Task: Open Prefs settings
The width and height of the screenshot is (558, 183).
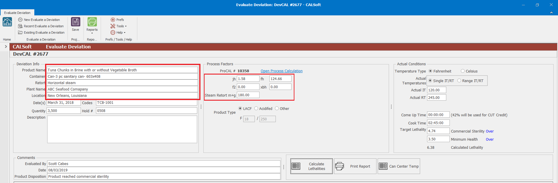Action: pyautogui.click(x=117, y=20)
